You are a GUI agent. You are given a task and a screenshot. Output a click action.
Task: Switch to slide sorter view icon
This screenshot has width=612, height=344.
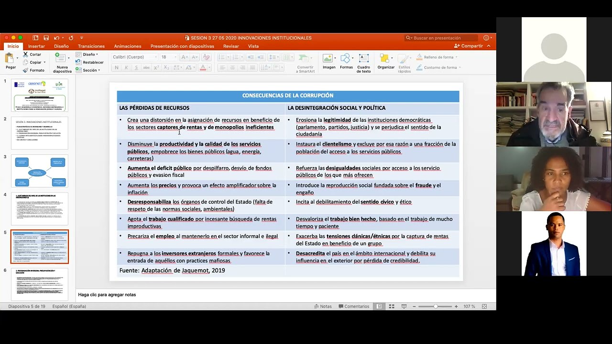[392, 306]
